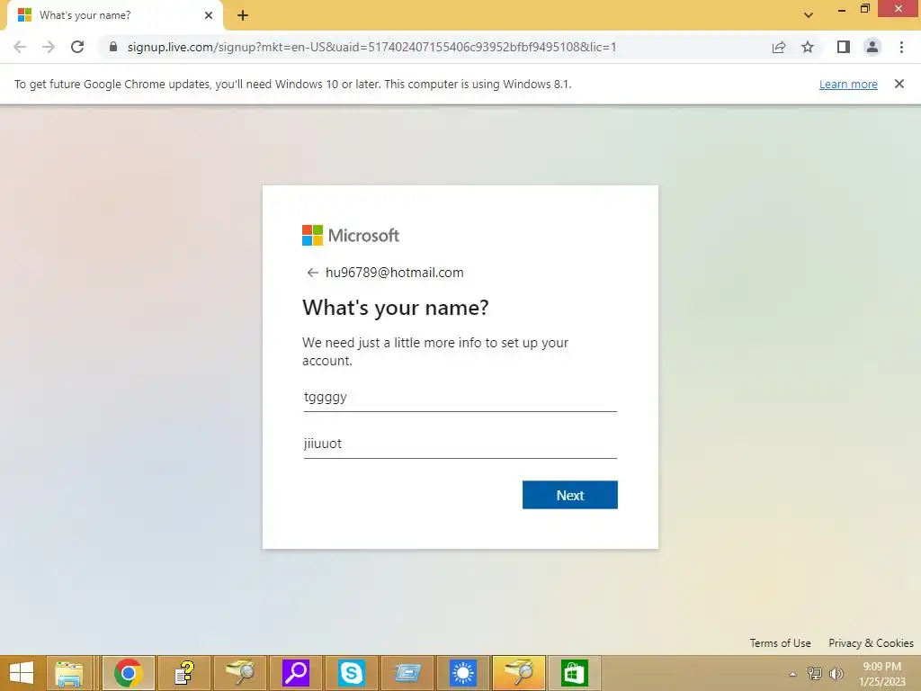This screenshot has height=691, width=921.
Task: Launch Skype from the taskbar
Action: pos(352,673)
